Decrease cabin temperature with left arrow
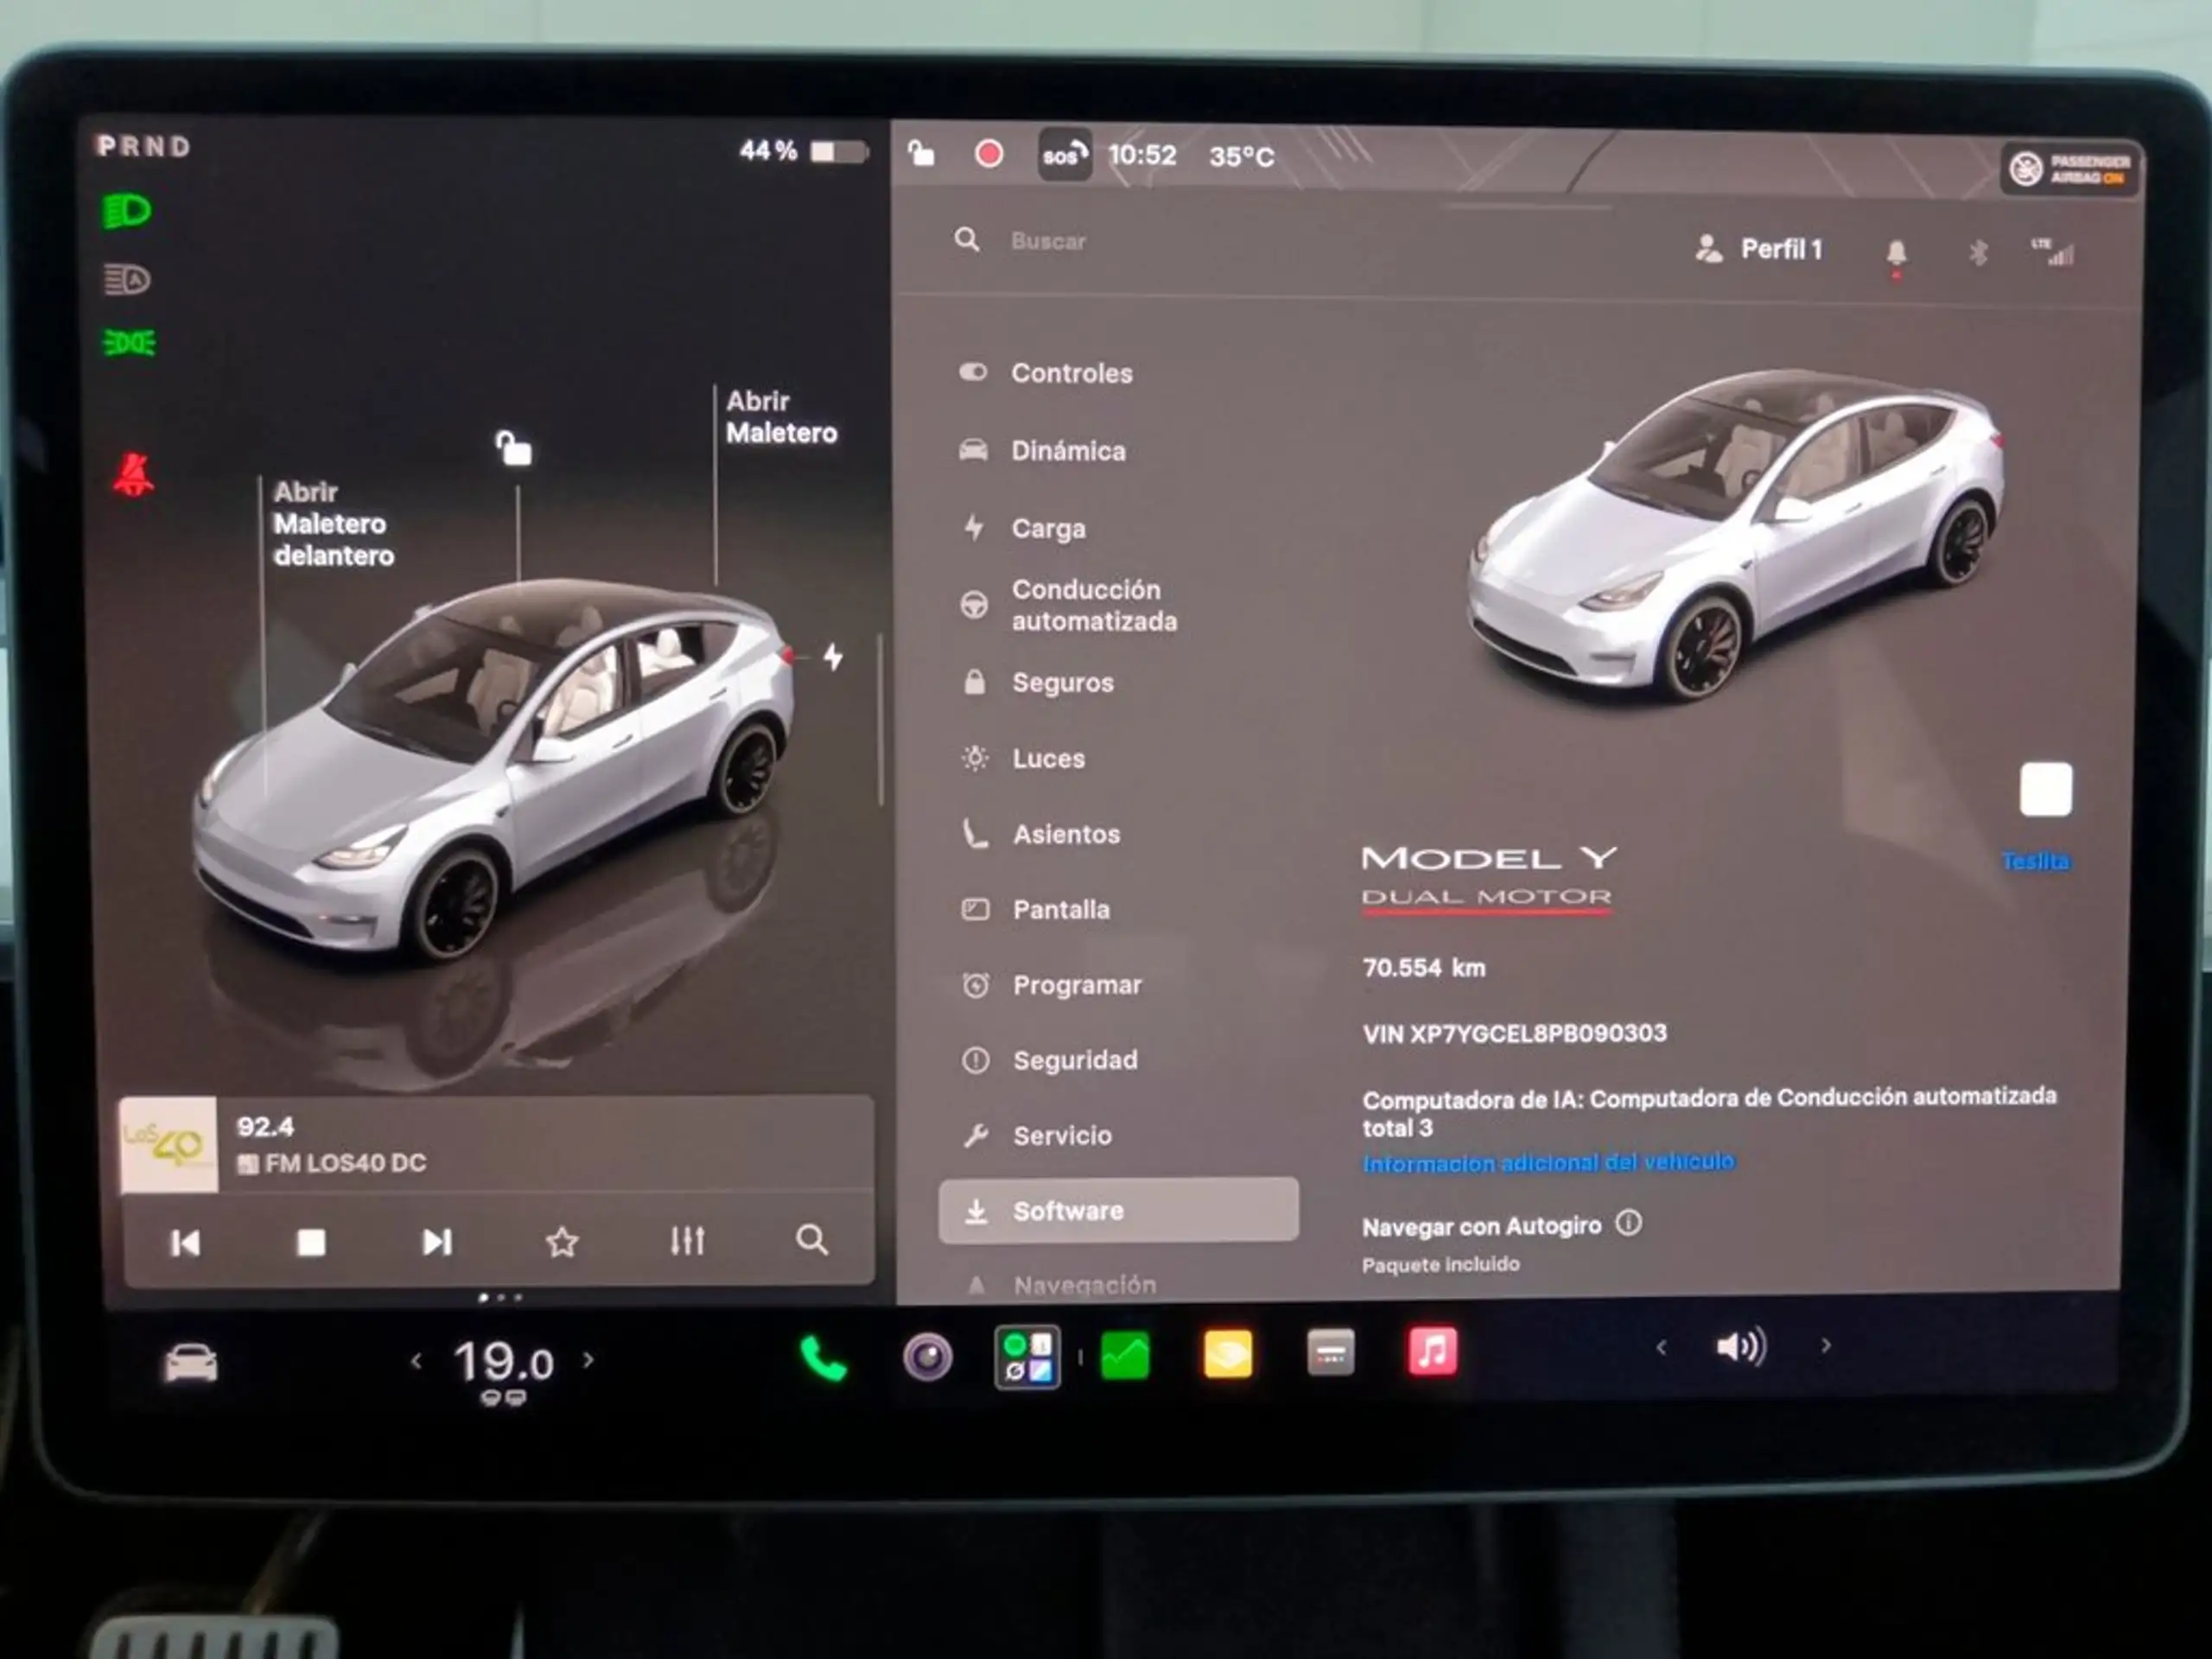The width and height of the screenshot is (2212, 1659). (x=416, y=1361)
